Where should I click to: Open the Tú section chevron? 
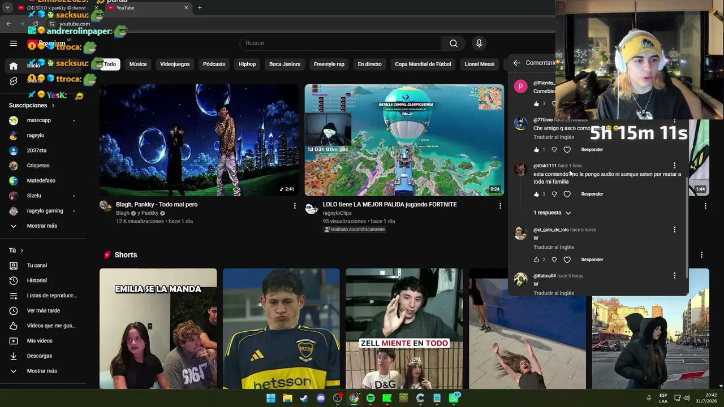coord(22,250)
